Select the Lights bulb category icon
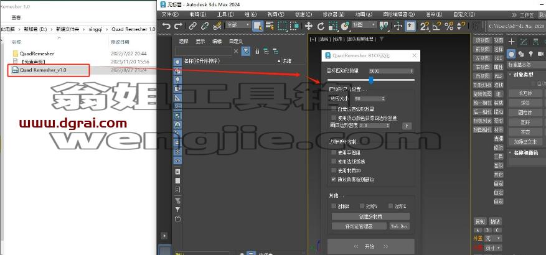This screenshot has width=546, height=255. [530, 54]
